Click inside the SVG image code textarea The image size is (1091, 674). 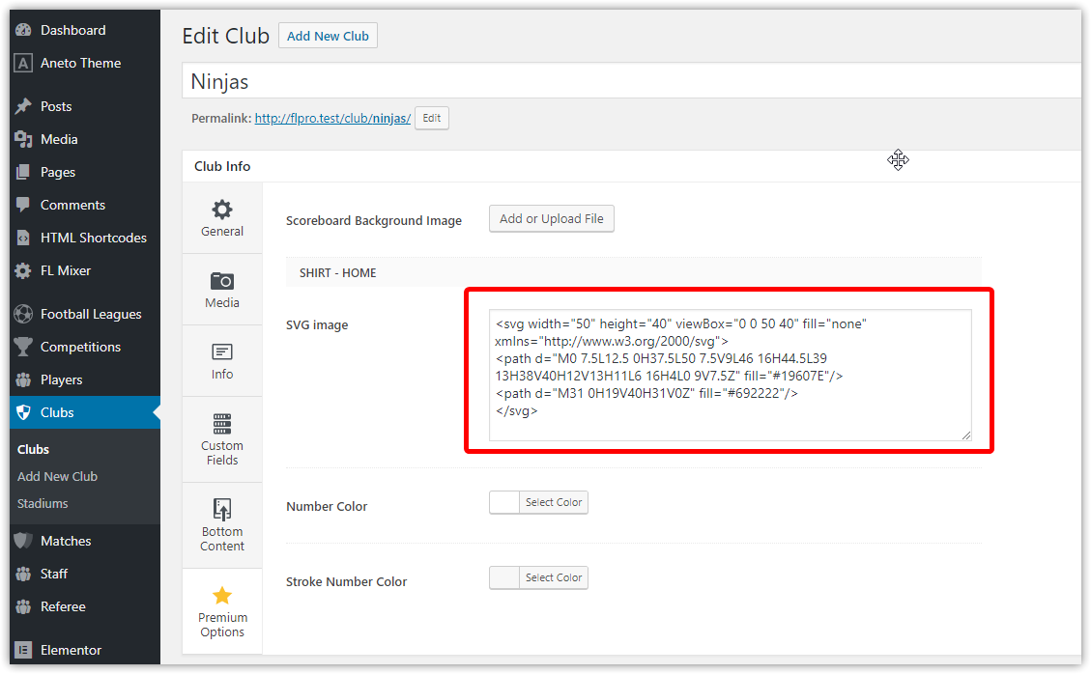(x=731, y=375)
